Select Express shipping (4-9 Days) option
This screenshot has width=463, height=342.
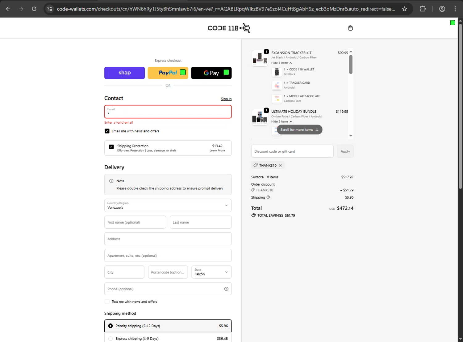[111, 339]
